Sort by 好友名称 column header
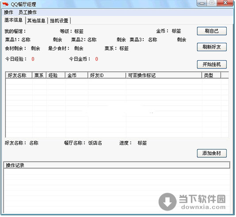 pos(19,75)
